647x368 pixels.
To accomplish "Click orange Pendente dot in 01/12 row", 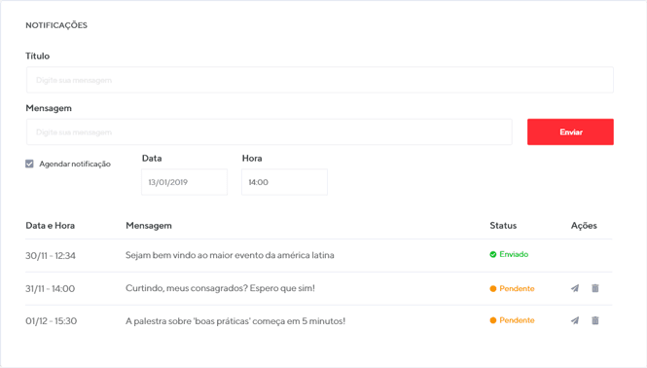I will [492, 320].
